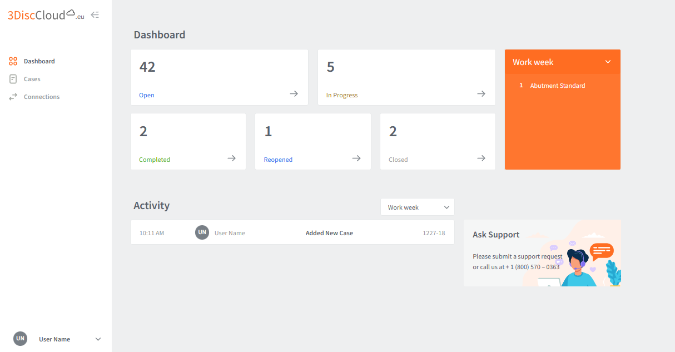The height and width of the screenshot is (352, 675).
Task: Click the support agent illustration
Action: (578, 268)
